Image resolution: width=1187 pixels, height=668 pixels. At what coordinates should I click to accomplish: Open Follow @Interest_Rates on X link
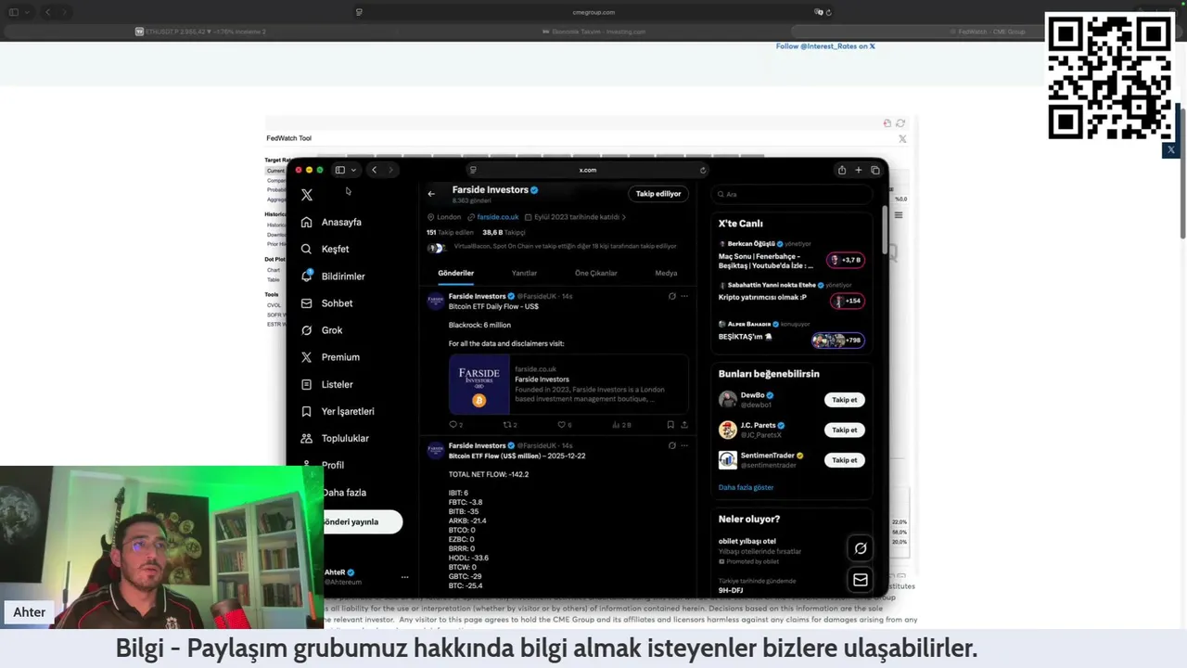click(825, 46)
